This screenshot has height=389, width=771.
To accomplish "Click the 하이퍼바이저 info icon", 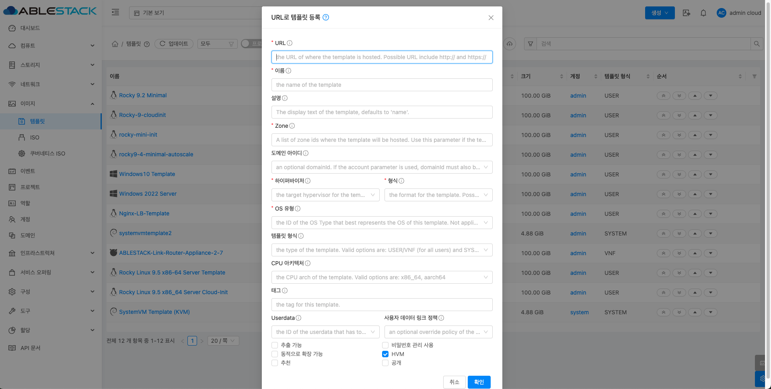I will coord(308,181).
